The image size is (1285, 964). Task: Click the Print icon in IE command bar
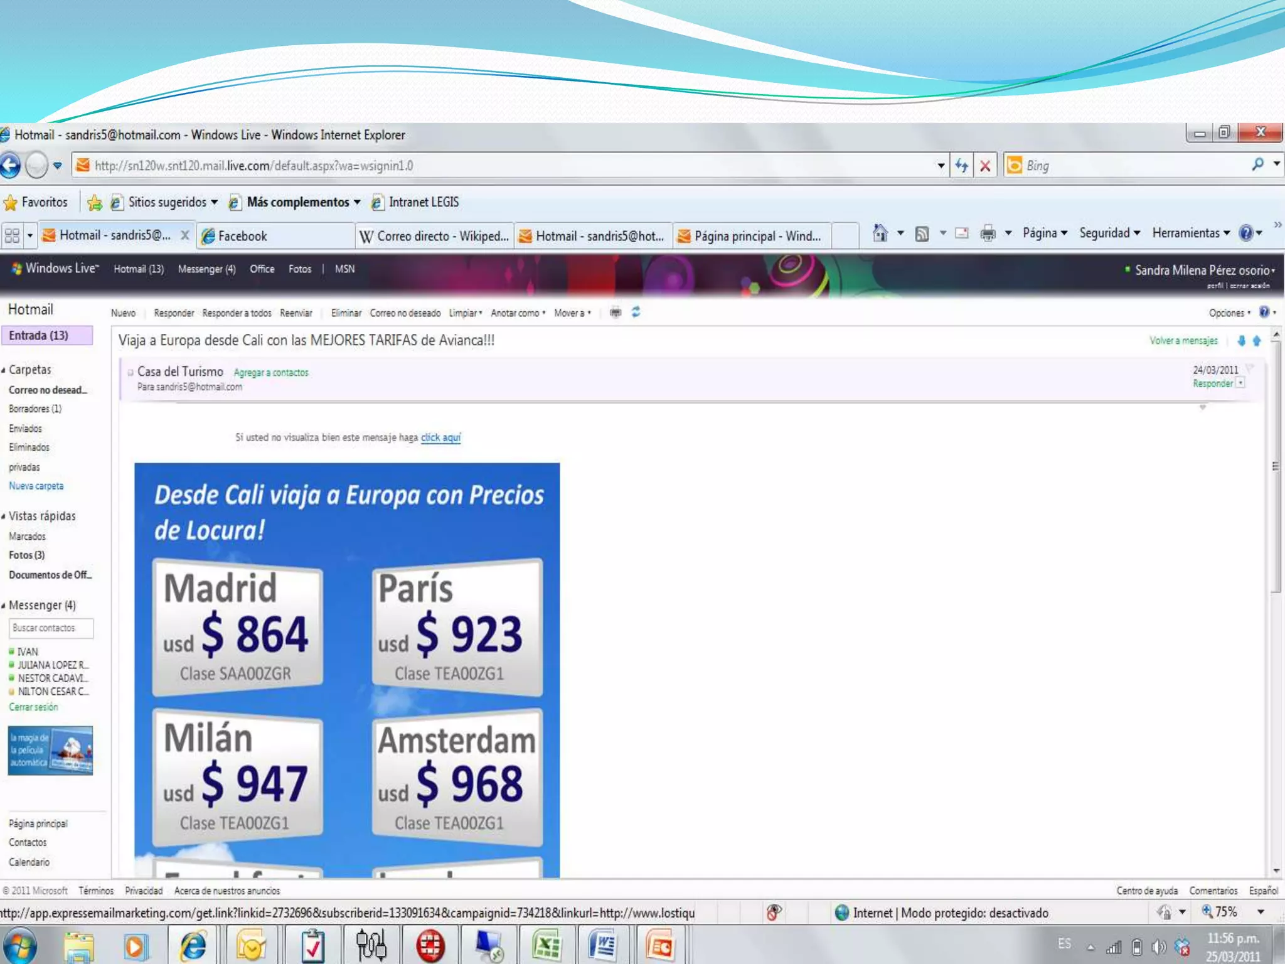988,233
